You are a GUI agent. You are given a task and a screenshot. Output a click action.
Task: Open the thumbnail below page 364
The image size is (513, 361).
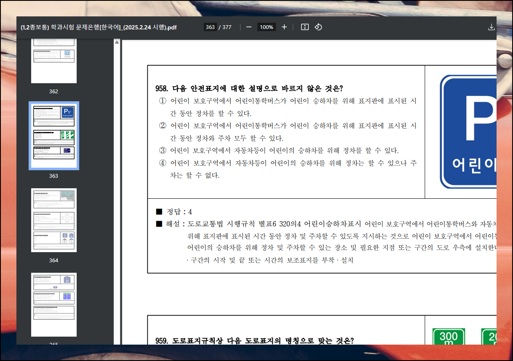click(x=54, y=305)
